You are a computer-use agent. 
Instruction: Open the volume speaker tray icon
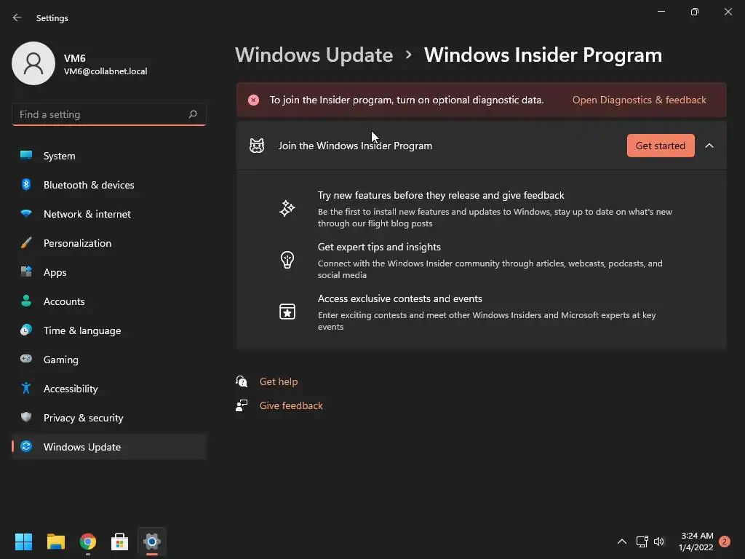point(659,542)
